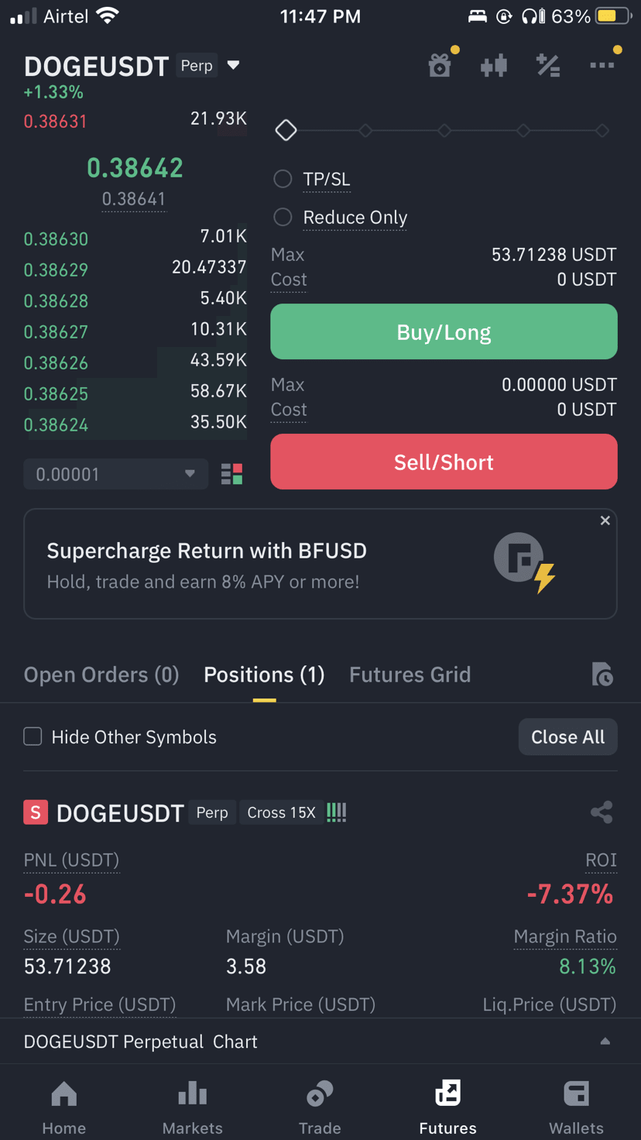Enable the Reduce Only option
The height and width of the screenshot is (1140, 641).
click(x=283, y=218)
